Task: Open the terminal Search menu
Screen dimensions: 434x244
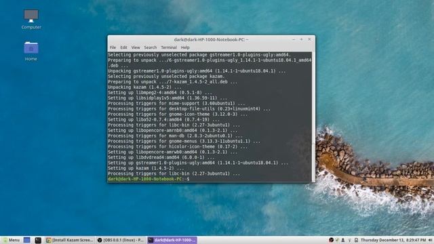Action: pyautogui.click(x=151, y=47)
